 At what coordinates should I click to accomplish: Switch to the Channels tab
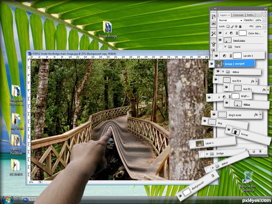[x=238, y=15]
